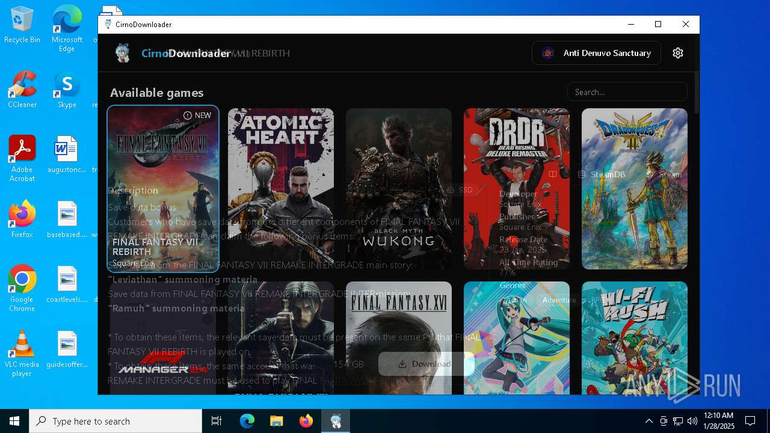Open the Firefox desktop shortcut
Image resolution: width=770 pixels, height=433 pixels.
pyautogui.click(x=22, y=220)
